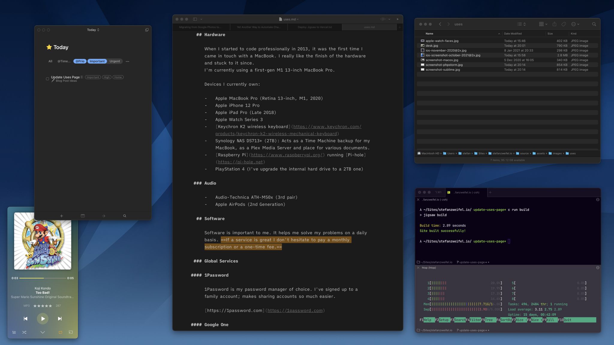Image resolution: width=614 pixels, height=345 pixels.
Task: Create a new to-do with the plus icon
Action: click(61, 216)
